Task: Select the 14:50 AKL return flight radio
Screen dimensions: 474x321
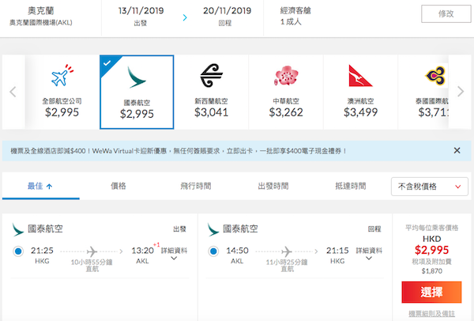Action: pos(214,252)
